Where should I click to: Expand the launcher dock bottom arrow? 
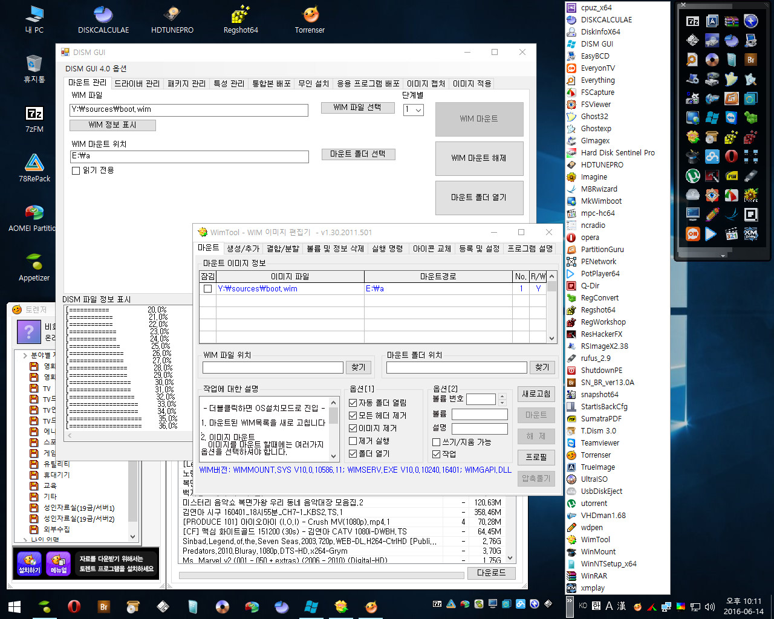723,256
